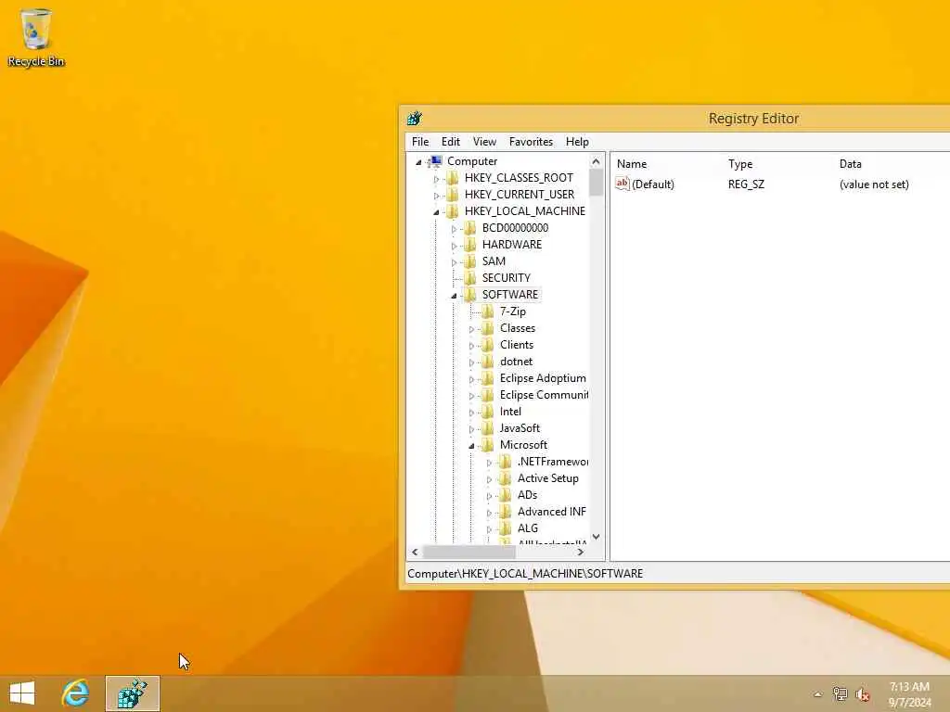
Task: Click the network icon in system tray
Action: [840, 693]
